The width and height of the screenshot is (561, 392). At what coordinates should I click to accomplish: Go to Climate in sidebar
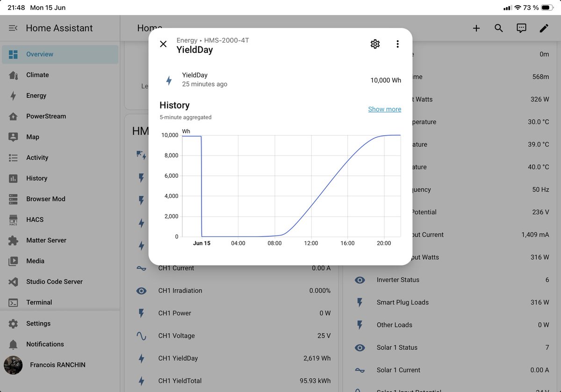point(60,75)
